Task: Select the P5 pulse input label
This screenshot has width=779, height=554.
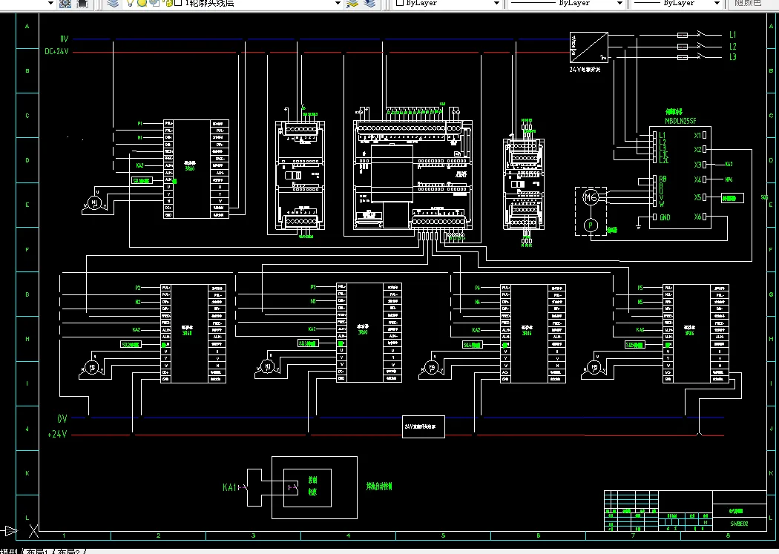Action: [640, 288]
